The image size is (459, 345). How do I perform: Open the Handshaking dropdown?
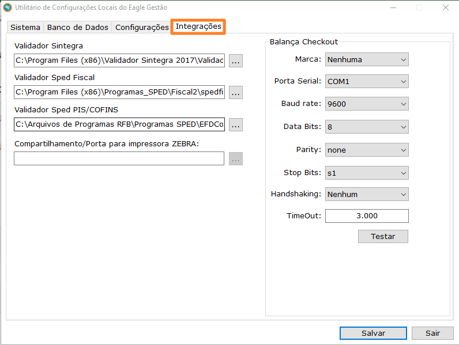(x=367, y=195)
